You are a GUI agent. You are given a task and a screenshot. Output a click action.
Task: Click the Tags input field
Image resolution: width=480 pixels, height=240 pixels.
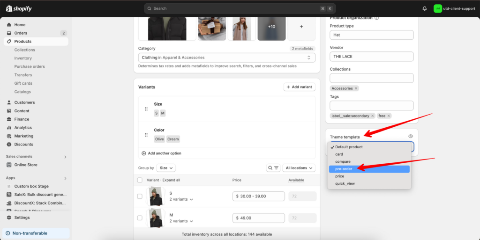point(372,106)
